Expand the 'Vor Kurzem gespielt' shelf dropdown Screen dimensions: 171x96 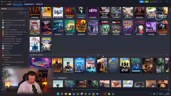[x=44, y=55]
